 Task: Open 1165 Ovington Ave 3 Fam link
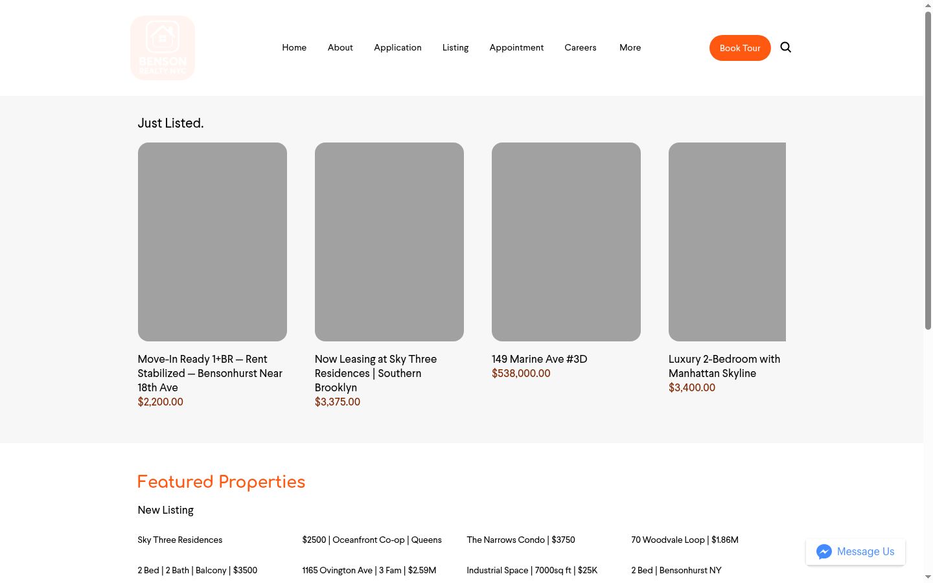(x=369, y=570)
